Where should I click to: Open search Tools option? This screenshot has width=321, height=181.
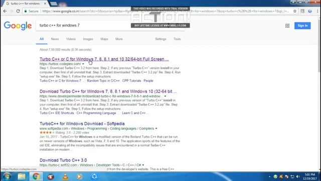click(x=177, y=39)
